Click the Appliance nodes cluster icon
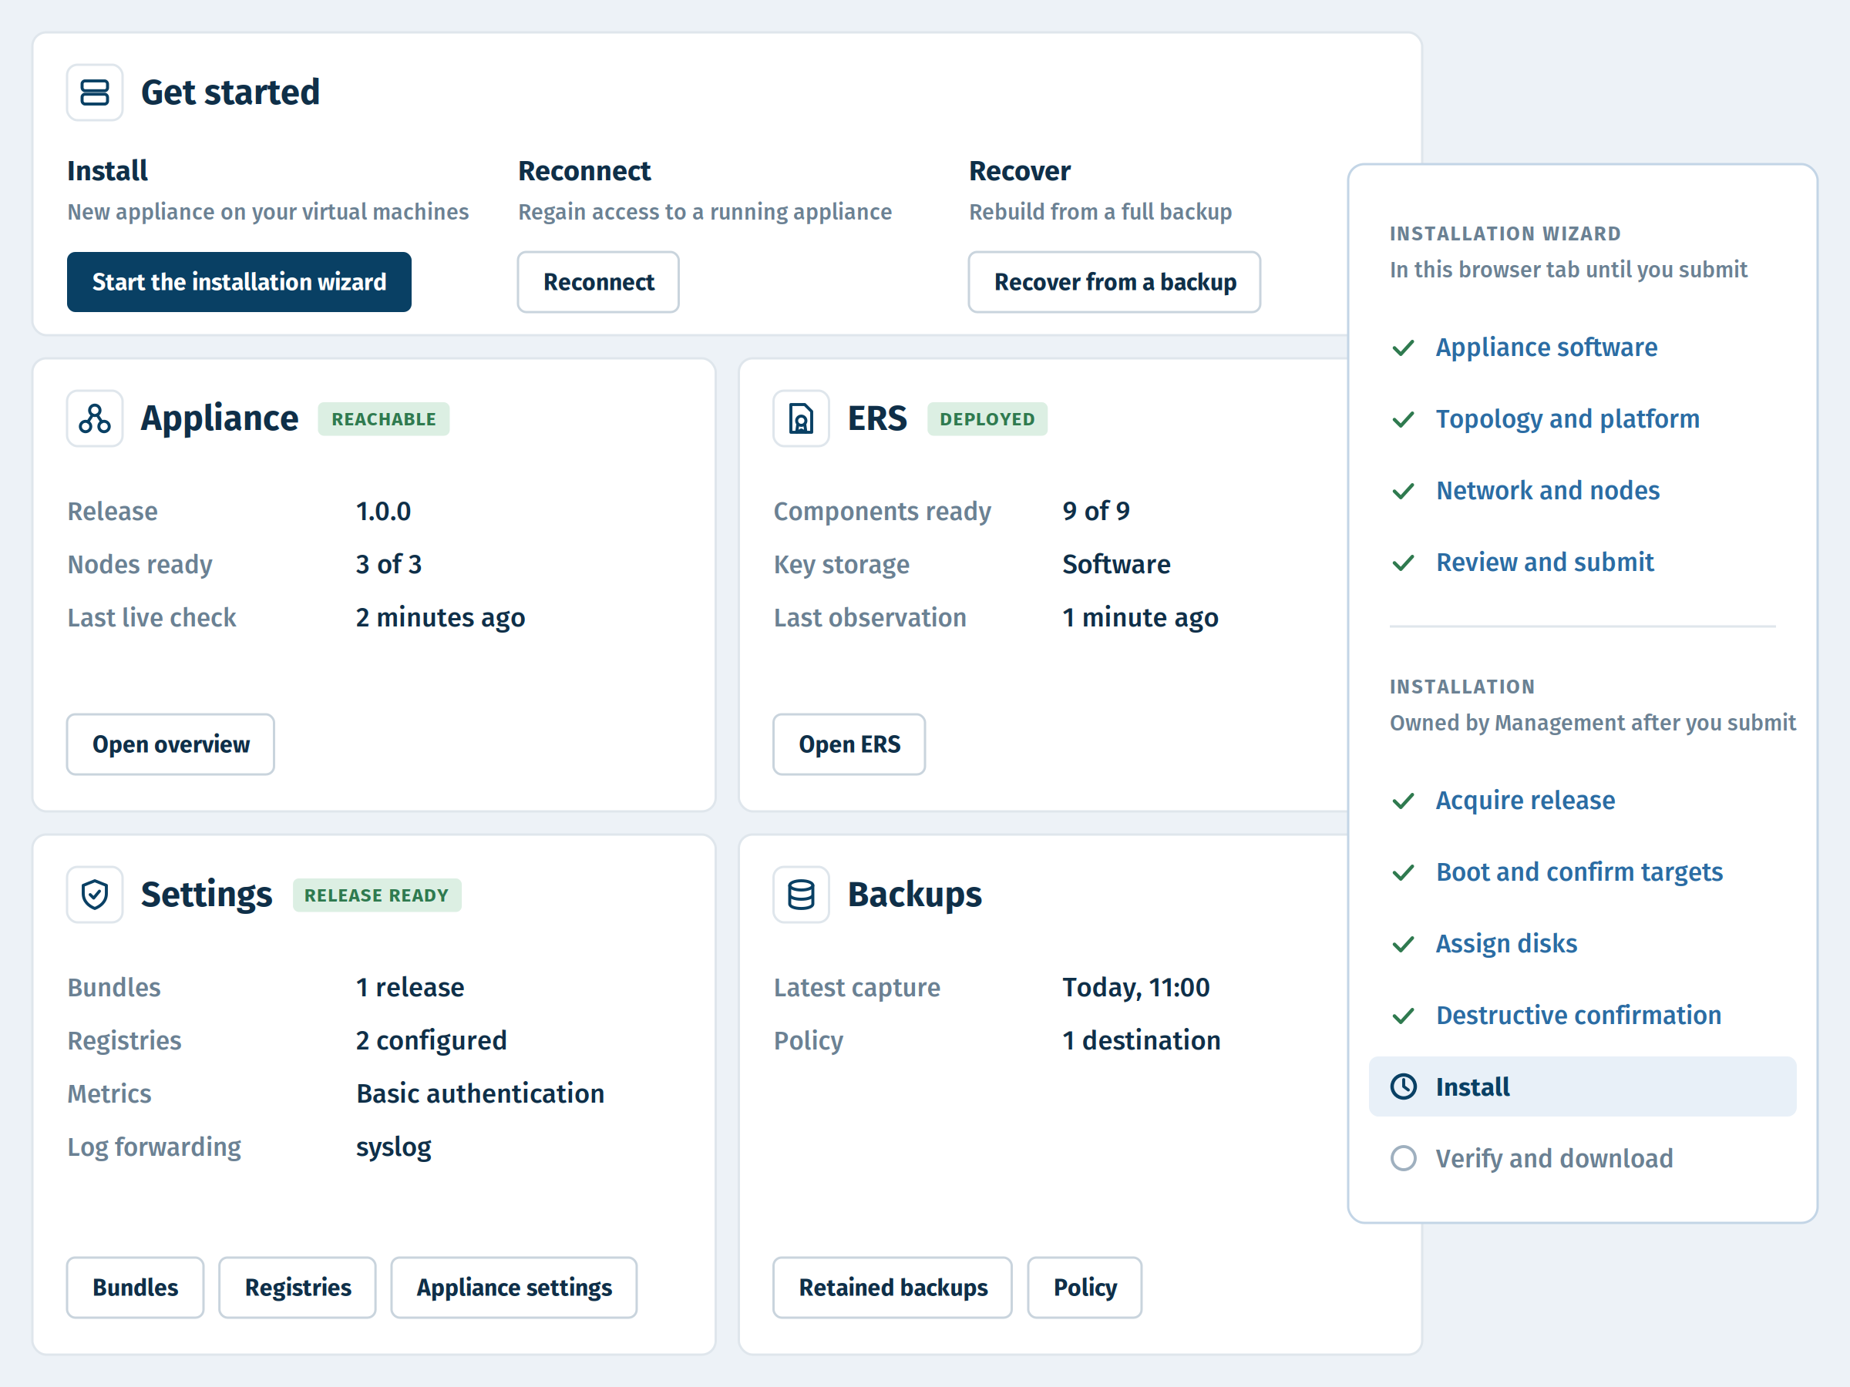This screenshot has width=1850, height=1387. point(95,419)
